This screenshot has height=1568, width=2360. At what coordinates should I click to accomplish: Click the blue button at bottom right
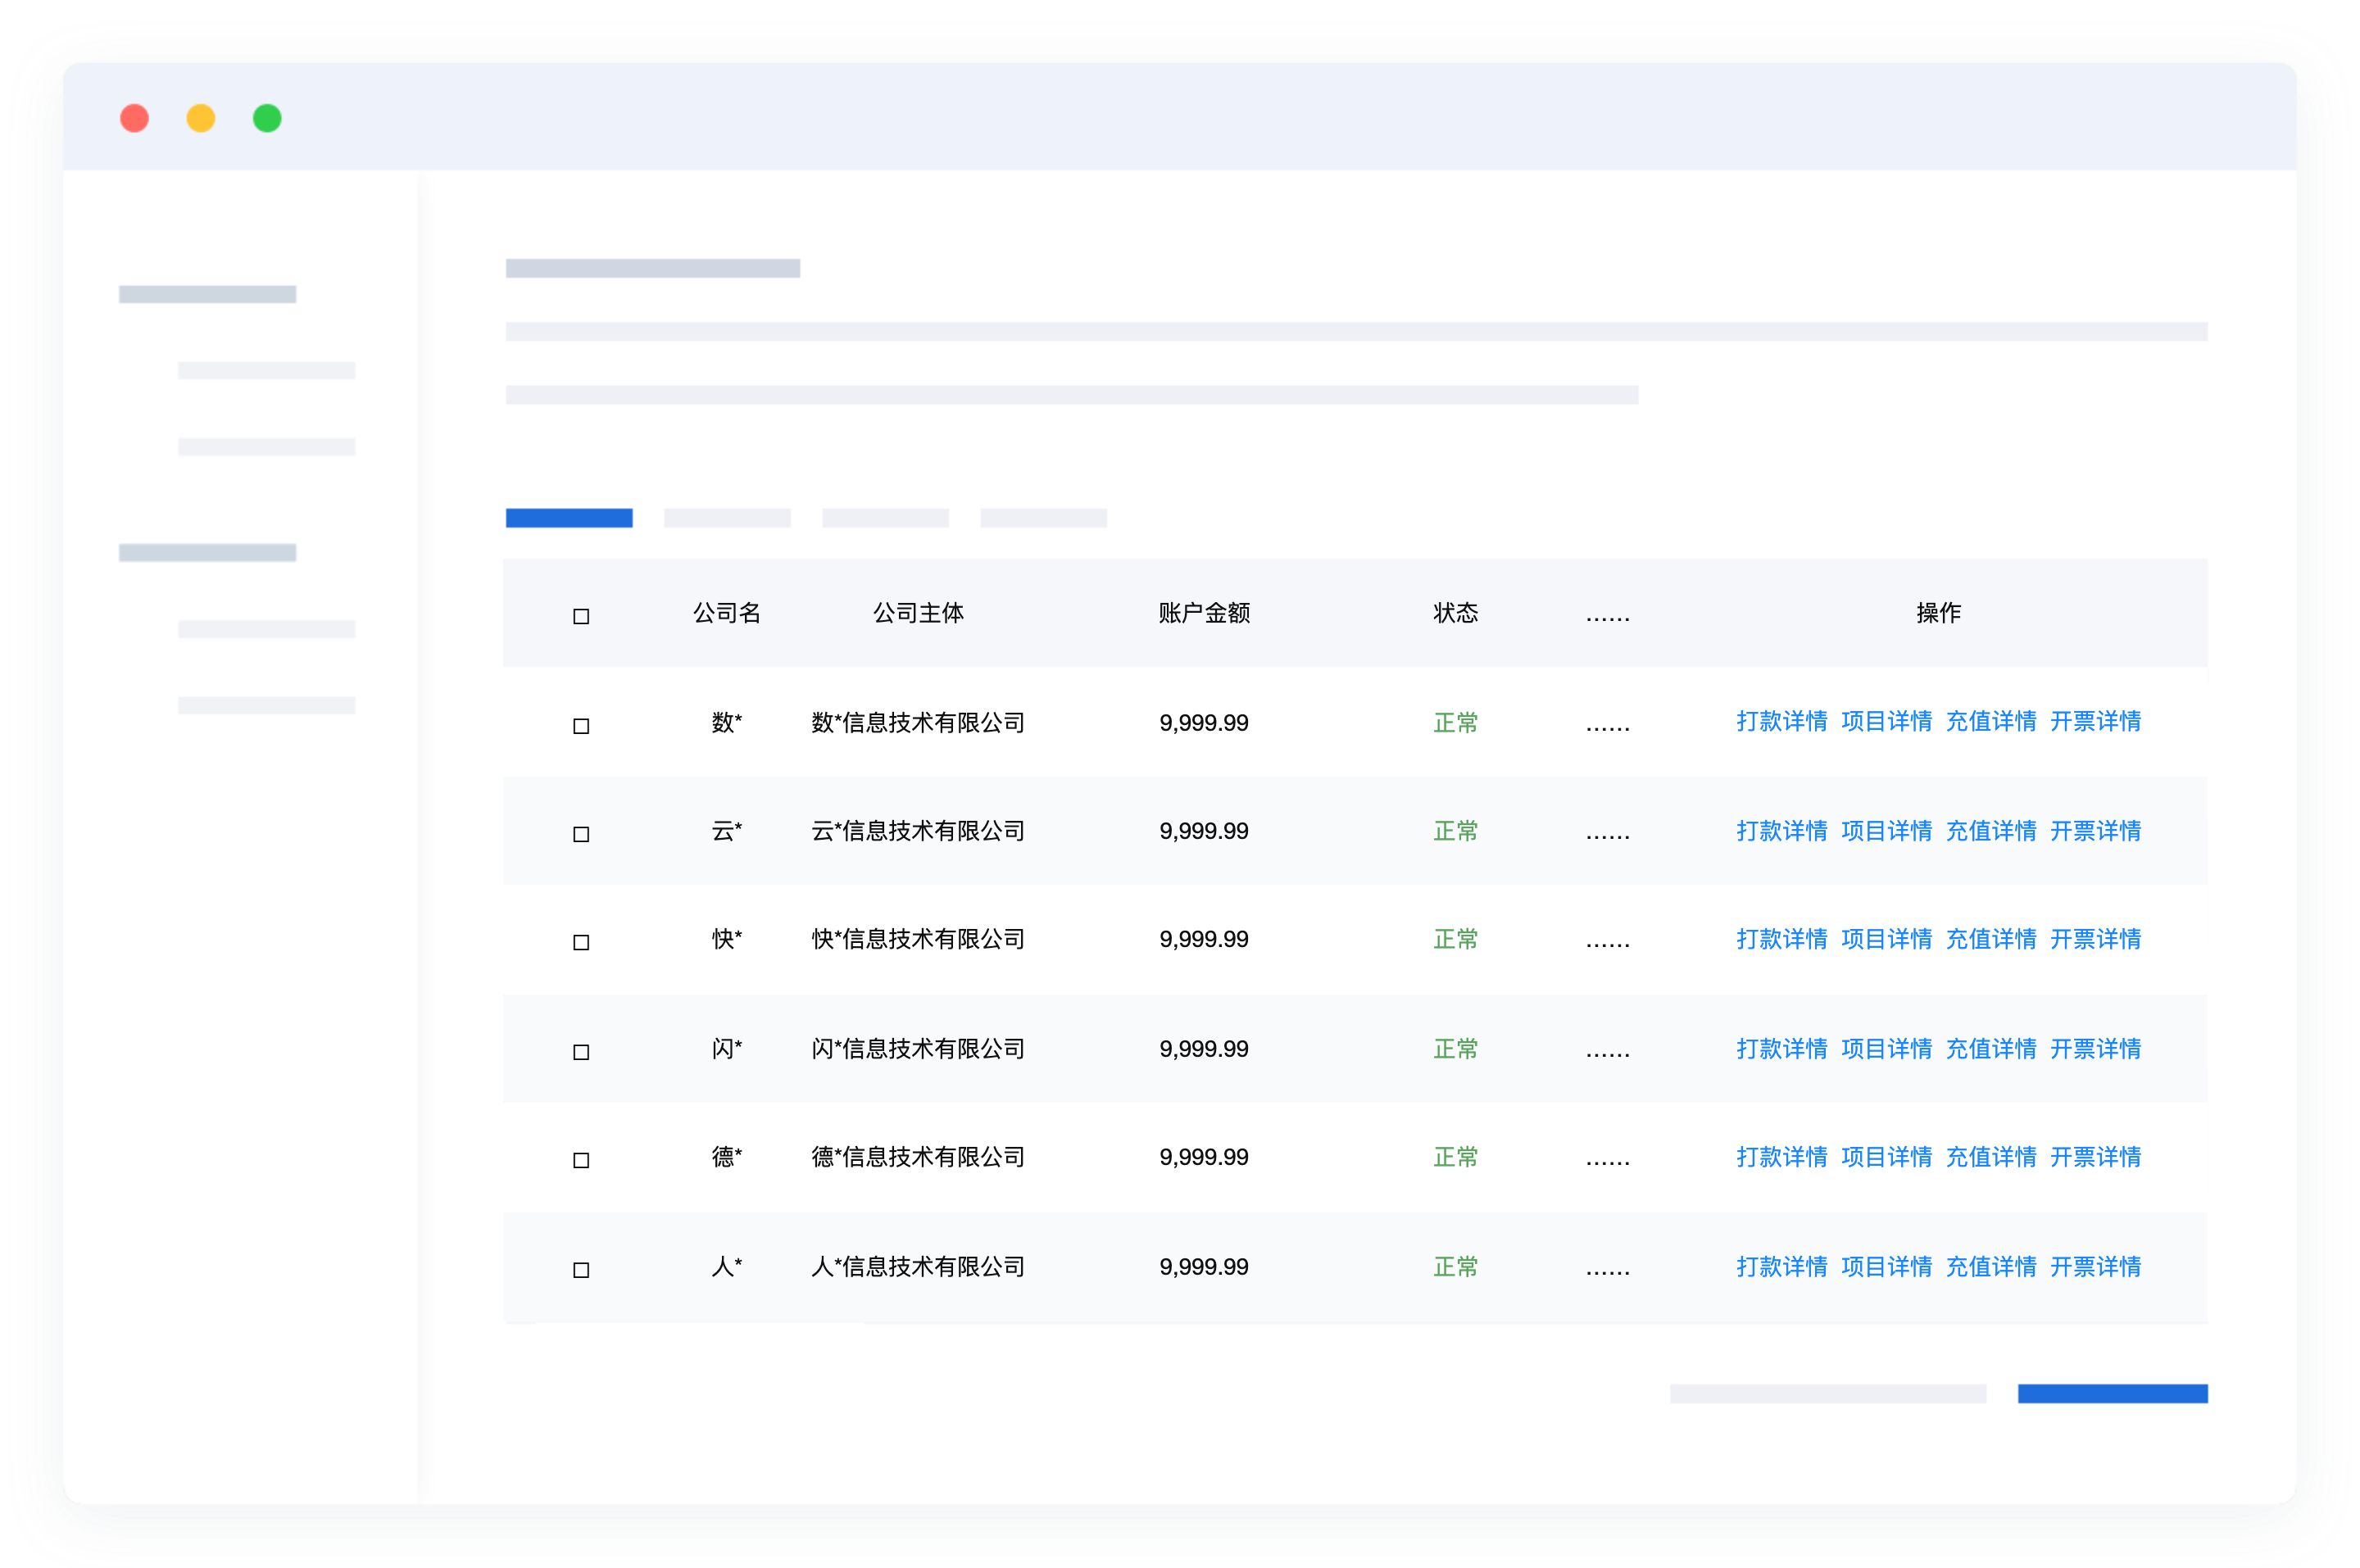click(x=2112, y=1394)
